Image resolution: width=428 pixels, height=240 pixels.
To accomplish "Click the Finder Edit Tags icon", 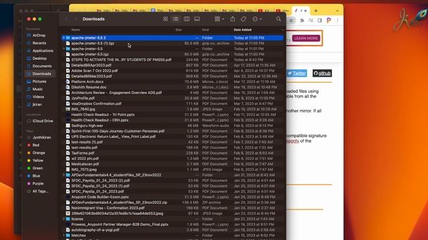I will (243, 19).
